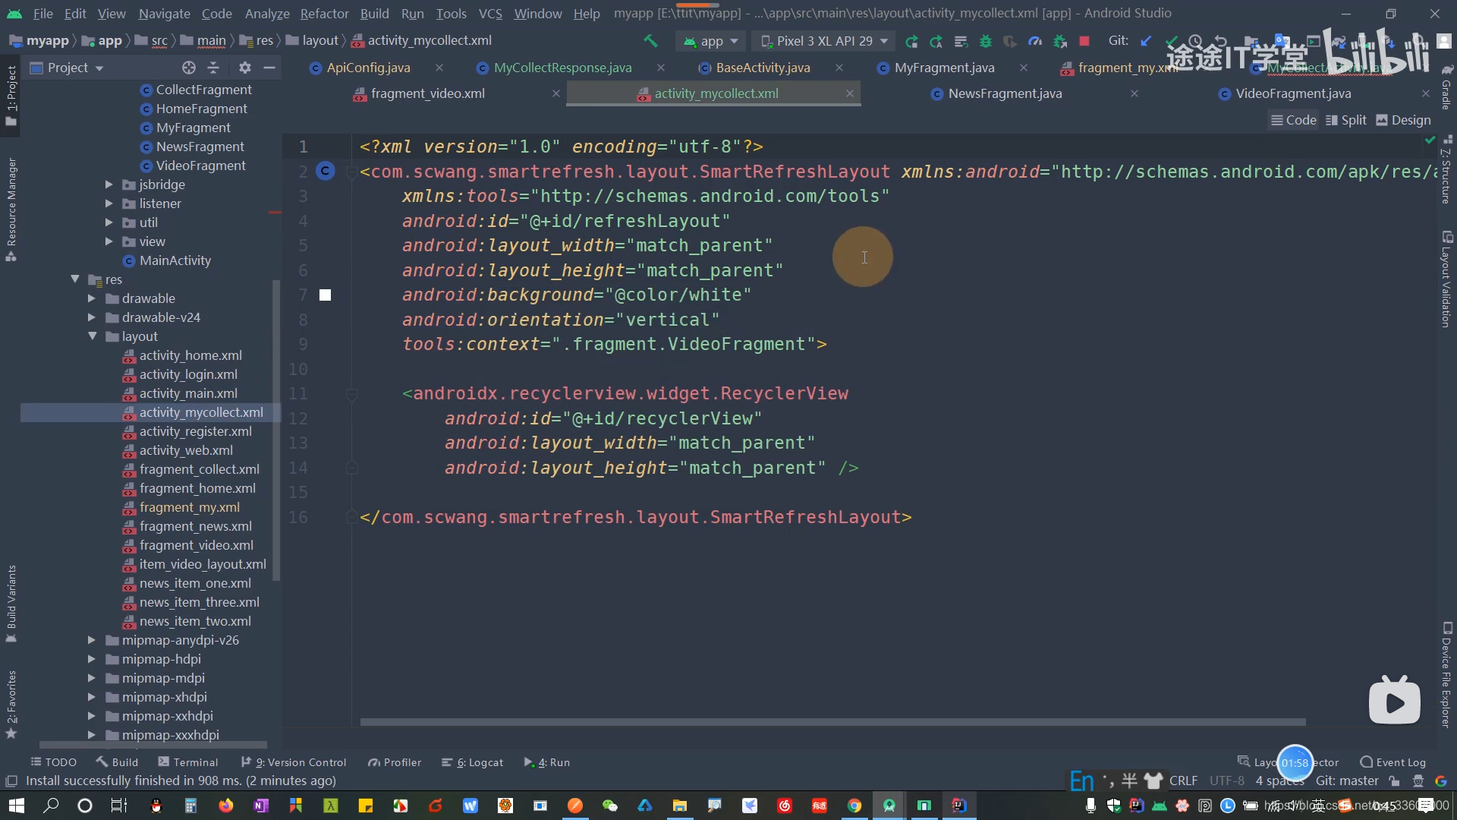Toggle the Layout Validation side panel
The width and height of the screenshot is (1457, 820).
[x=1446, y=279]
